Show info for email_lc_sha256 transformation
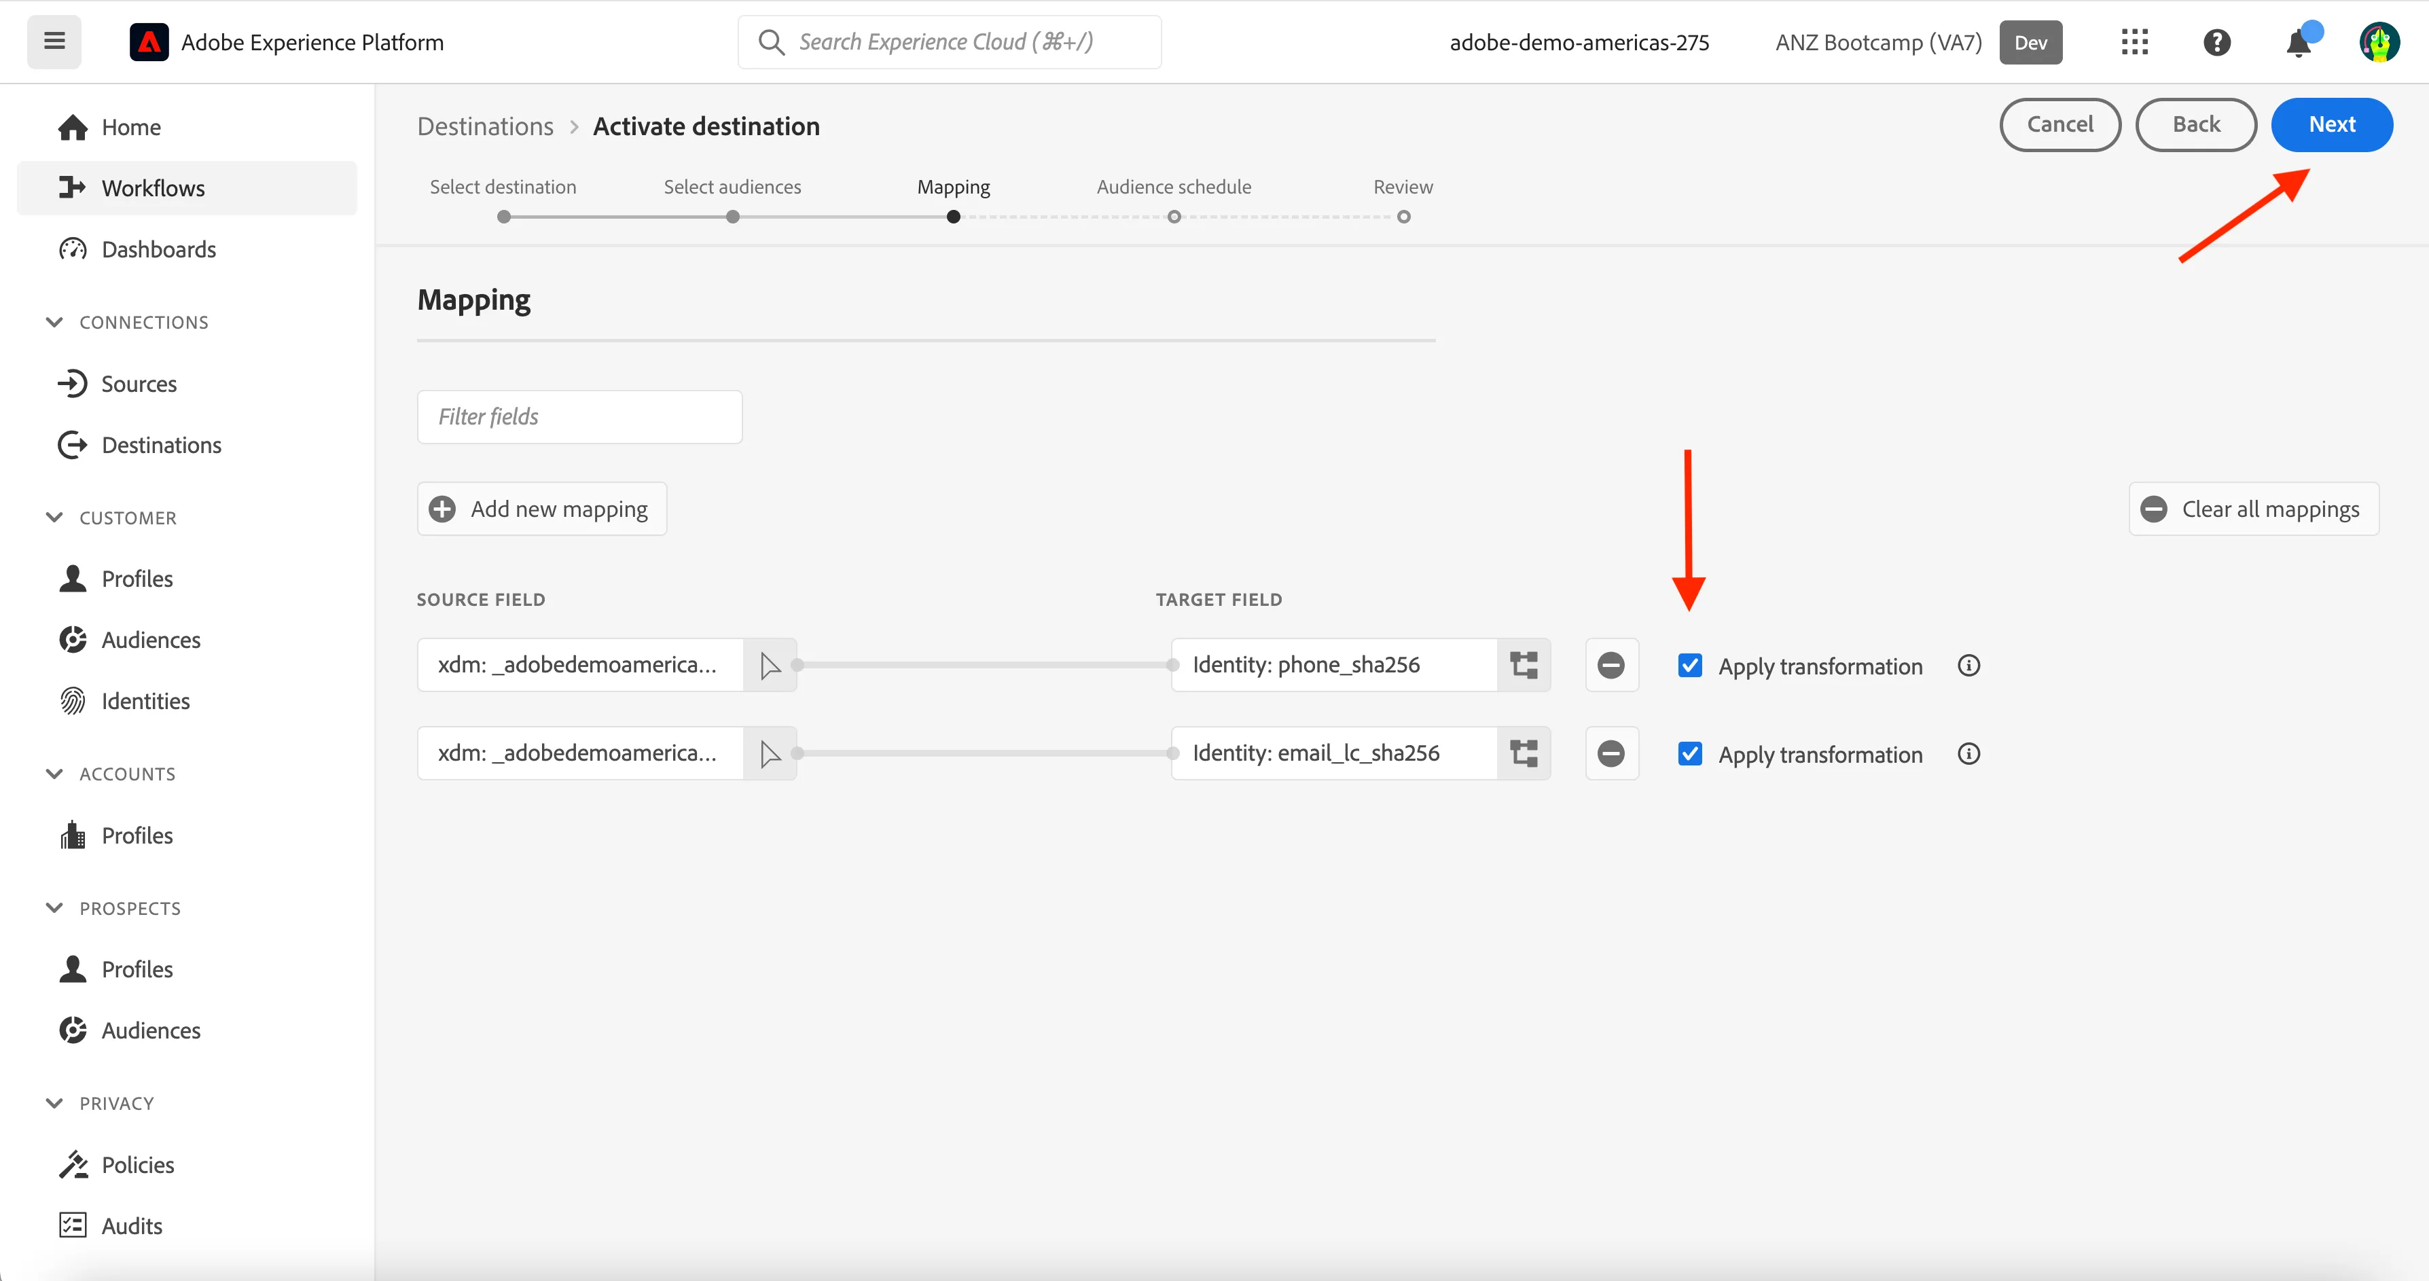Viewport: 2429px width, 1281px height. (x=1969, y=754)
